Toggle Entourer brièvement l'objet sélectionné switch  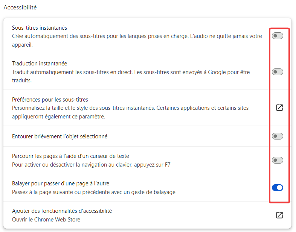click(x=277, y=136)
